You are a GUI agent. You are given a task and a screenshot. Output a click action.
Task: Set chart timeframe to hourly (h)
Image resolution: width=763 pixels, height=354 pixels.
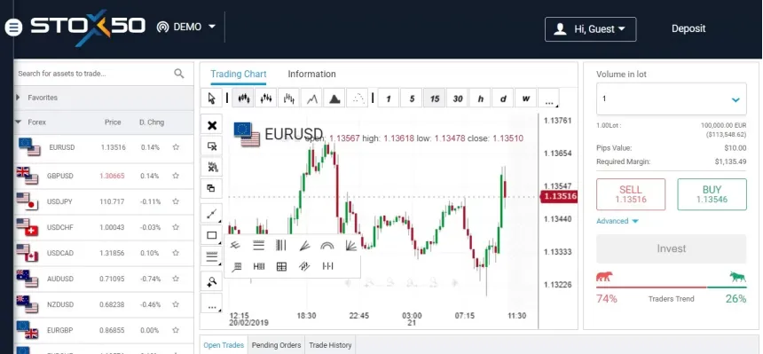[480, 98]
